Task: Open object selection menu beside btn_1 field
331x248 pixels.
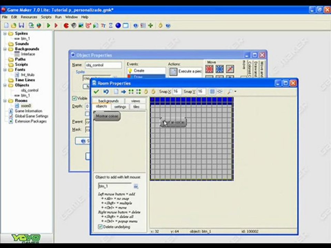Action: click(x=136, y=186)
